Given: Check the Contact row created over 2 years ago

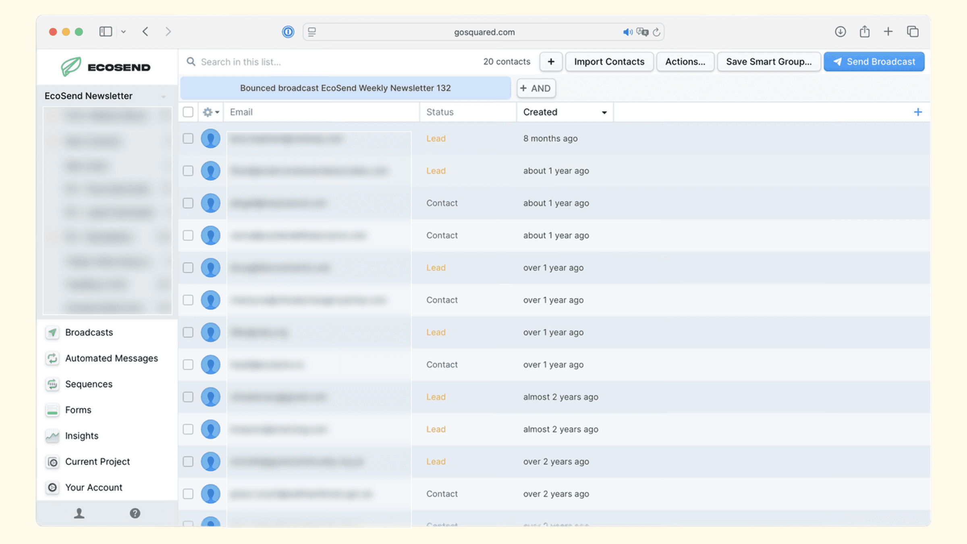Looking at the screenshot, I should coord(188,494).
